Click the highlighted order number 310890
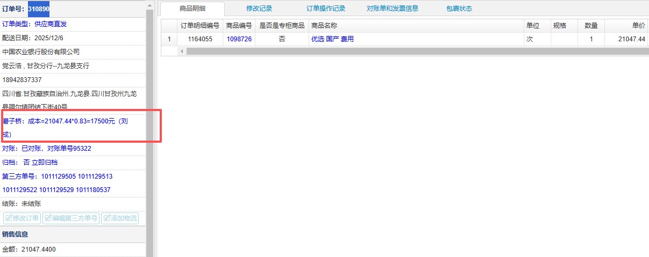The width and height of the screenshot is (649, 257). pos(39,9)
